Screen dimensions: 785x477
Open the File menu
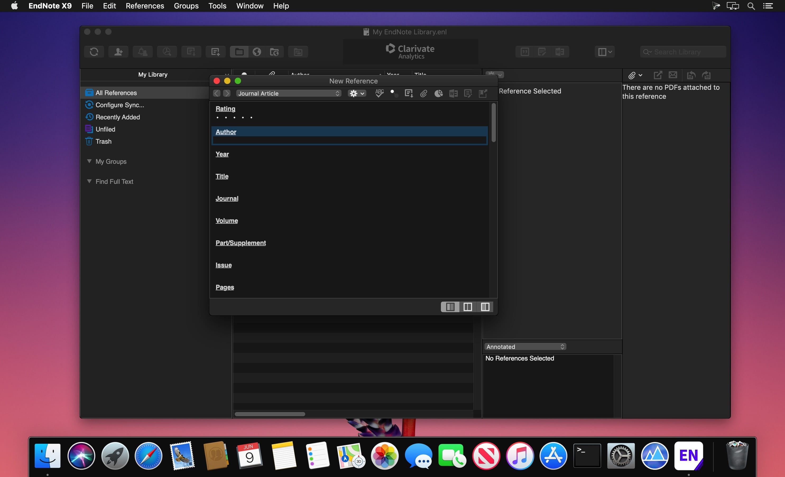(87, 6)
